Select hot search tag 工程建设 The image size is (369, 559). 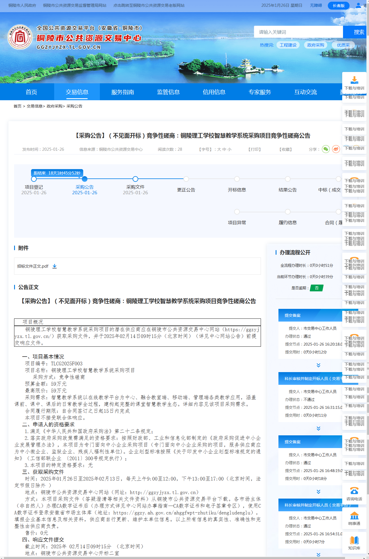point(288,45)
